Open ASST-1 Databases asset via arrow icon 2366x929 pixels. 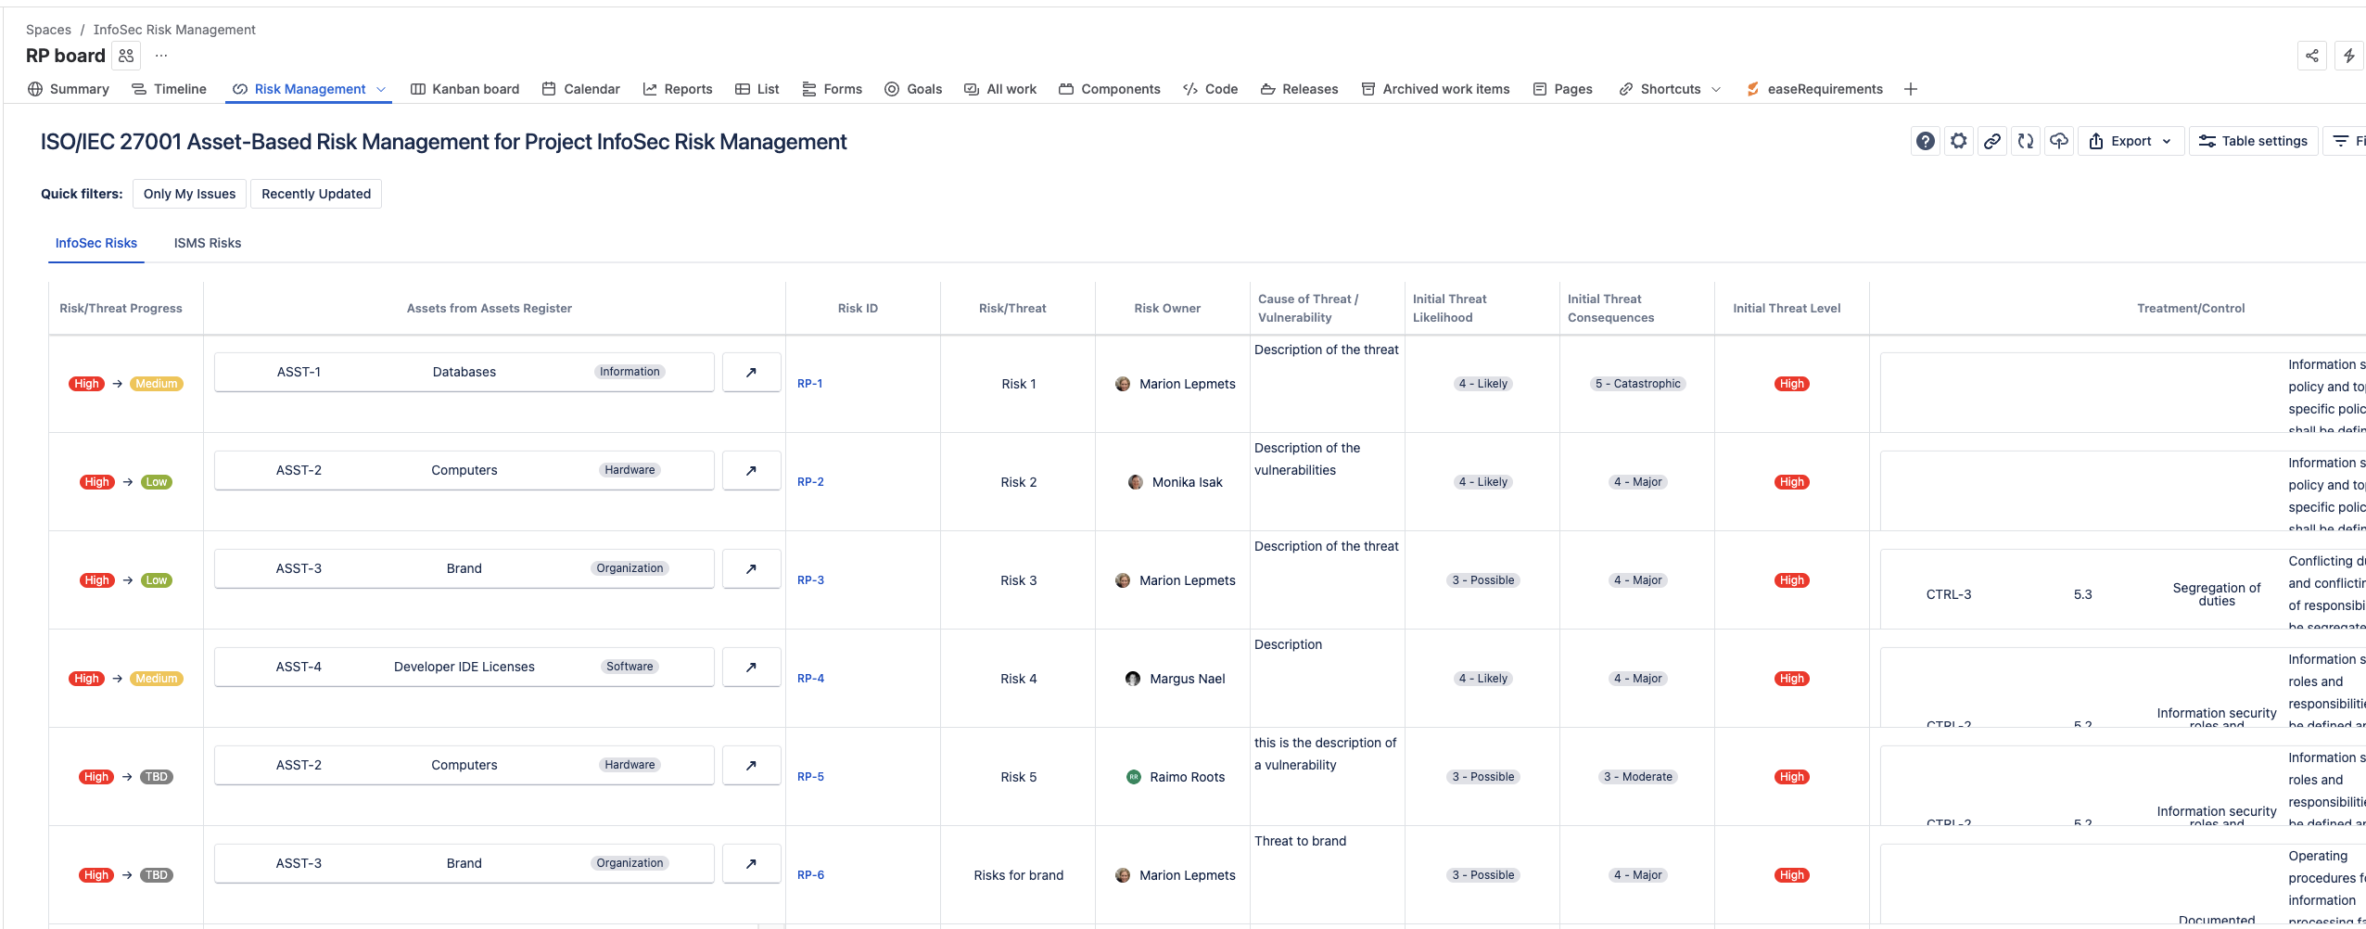(x=751, y=373)
